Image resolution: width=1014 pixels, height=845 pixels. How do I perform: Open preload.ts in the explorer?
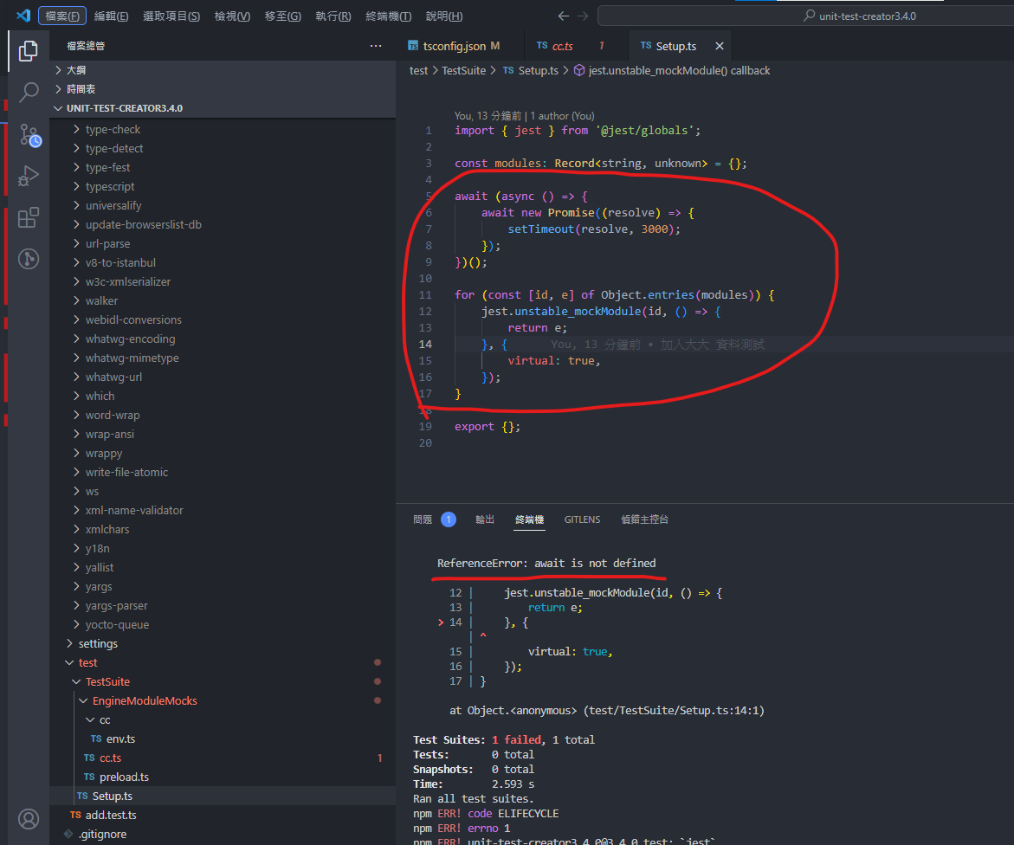point(223,777)
